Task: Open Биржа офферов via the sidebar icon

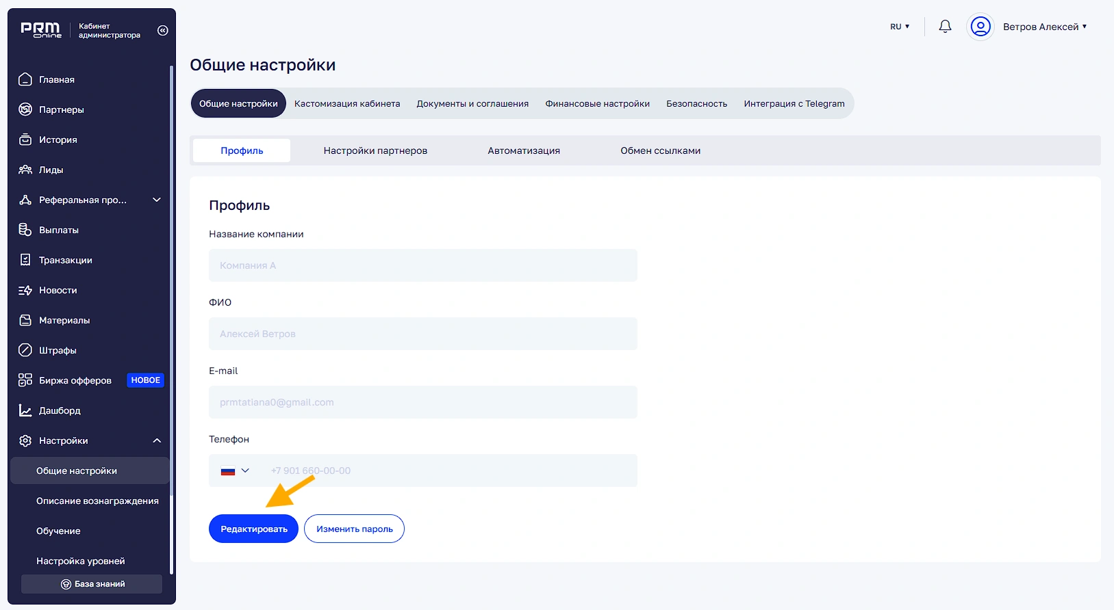Action: point(25,380)
